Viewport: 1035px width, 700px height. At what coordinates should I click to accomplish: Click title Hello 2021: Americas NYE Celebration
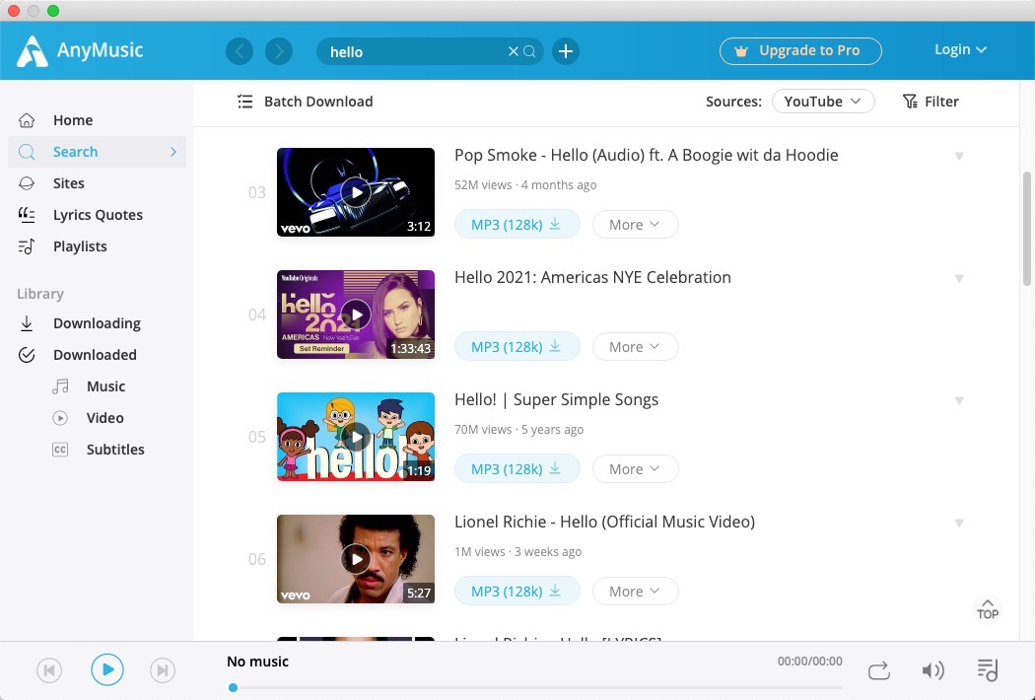tap(592, 277)
